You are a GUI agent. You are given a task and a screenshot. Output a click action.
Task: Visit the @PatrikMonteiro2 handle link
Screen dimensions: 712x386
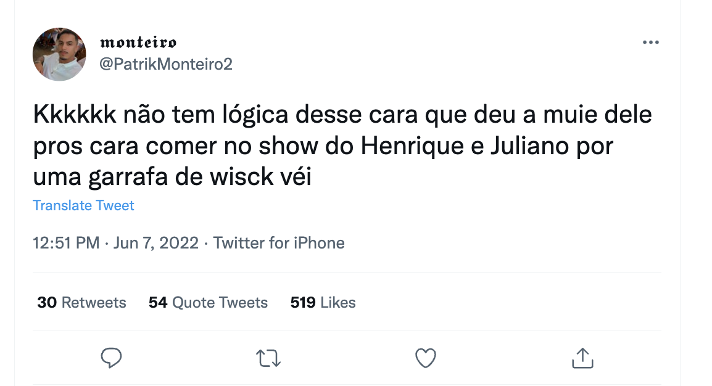click(x=165, y=64)
